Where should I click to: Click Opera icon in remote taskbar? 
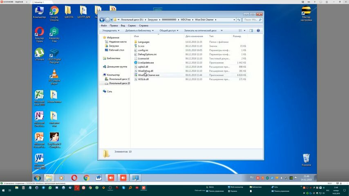(74, 178)
